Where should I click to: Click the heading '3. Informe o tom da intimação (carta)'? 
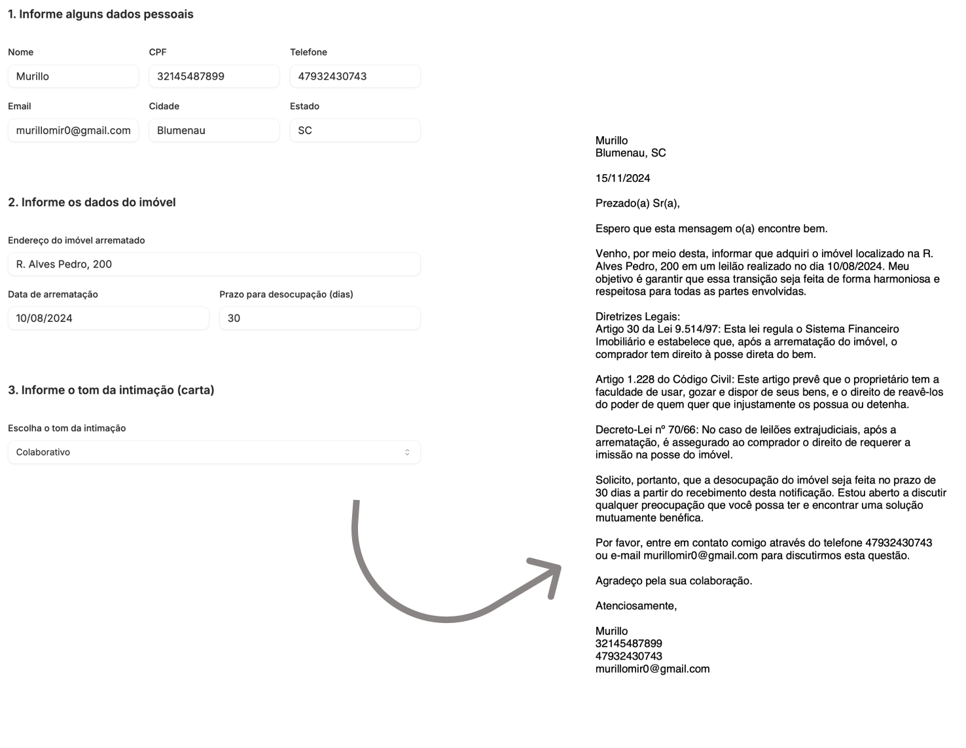[x=111, y=390]
